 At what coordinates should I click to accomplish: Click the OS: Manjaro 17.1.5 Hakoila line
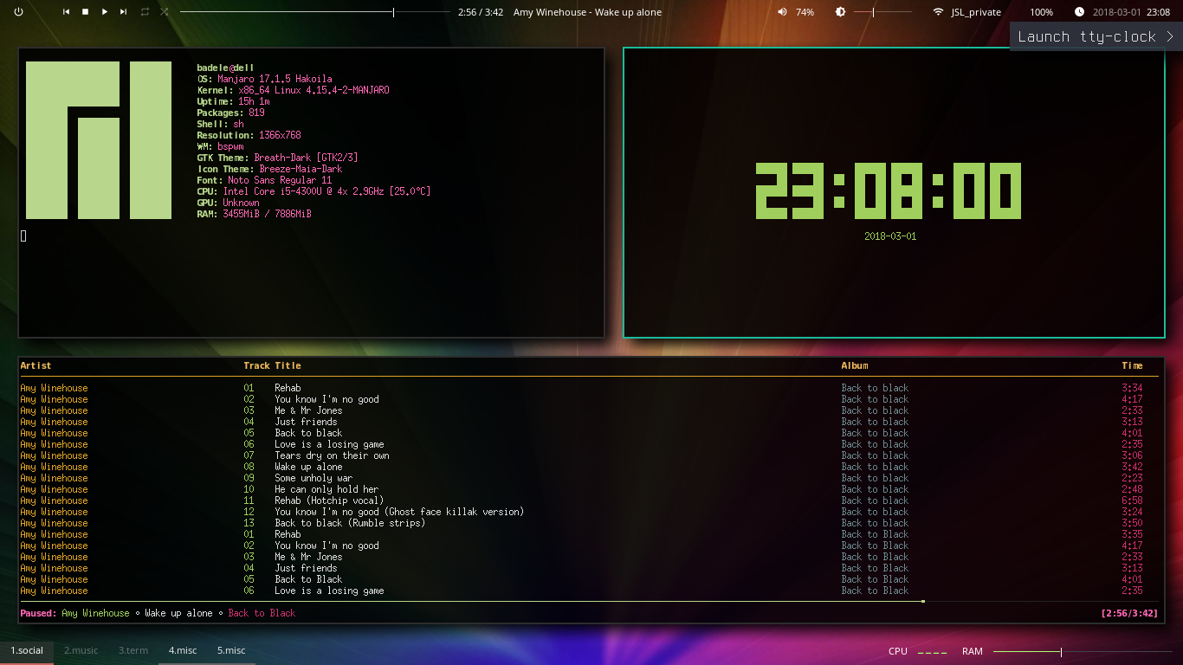tap(264, 79)
